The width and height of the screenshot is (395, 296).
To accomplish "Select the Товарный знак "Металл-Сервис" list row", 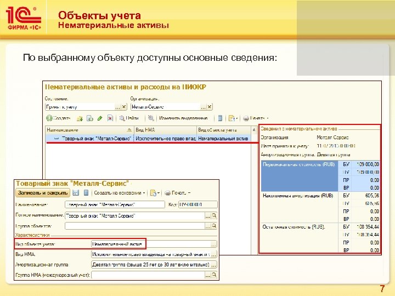I will click(x=148, y=139).
